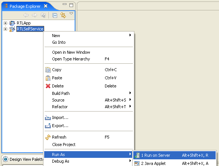Choose Go Into from context menu
The image size is (219, 166).
(x=88, y=42)
